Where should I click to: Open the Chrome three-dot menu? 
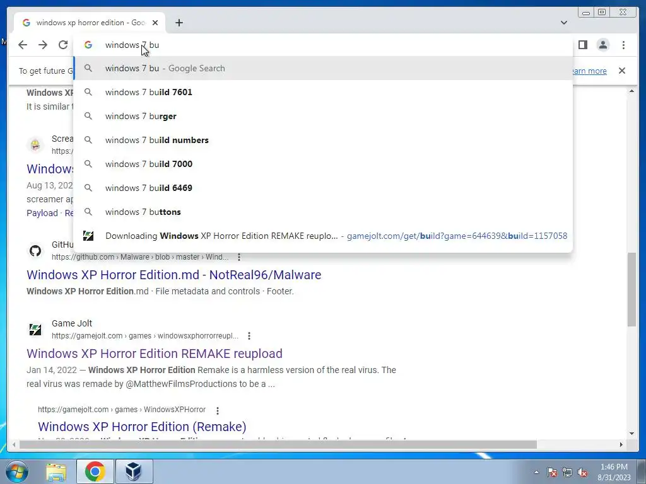[623, 45]
